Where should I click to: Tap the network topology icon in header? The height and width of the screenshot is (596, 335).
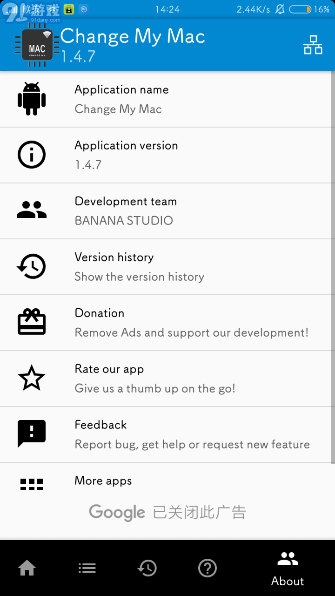coord(313,45)
